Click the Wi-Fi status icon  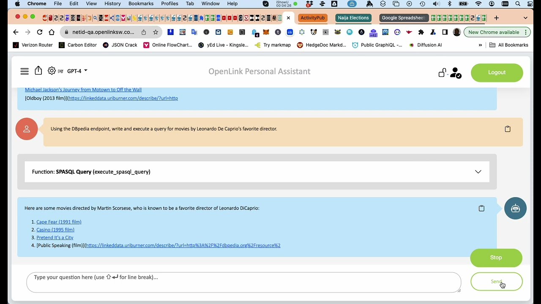[478, 4]
